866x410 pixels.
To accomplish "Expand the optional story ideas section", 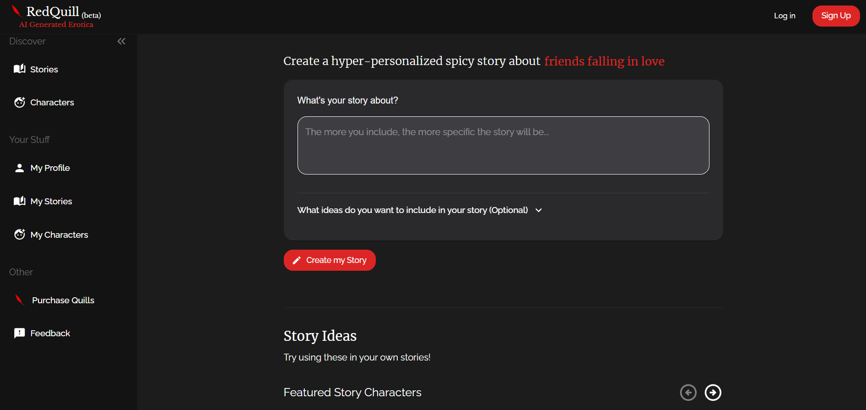I will [412, 210].
